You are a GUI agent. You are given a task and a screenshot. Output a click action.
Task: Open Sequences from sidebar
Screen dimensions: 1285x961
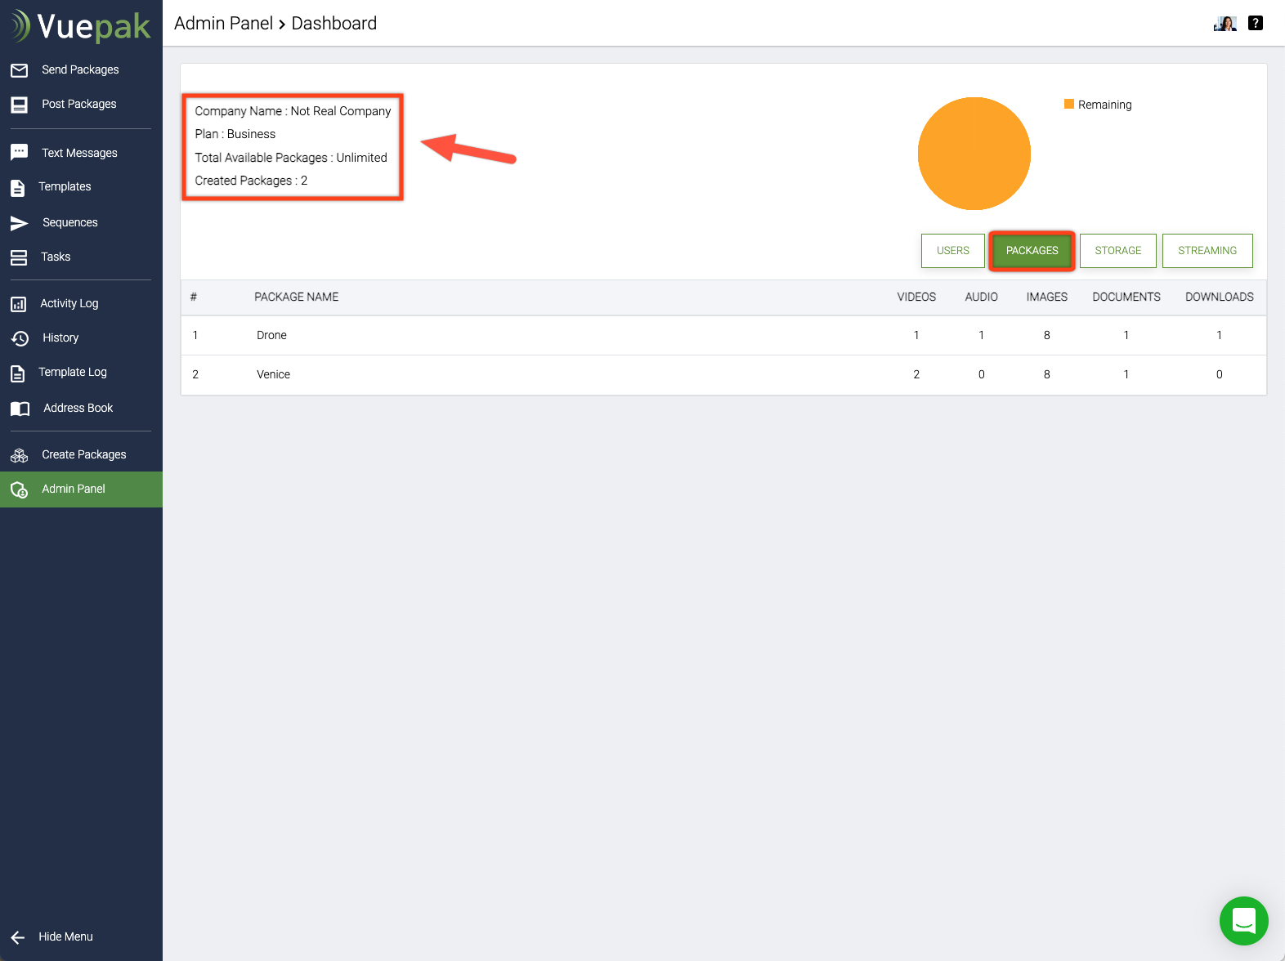69,222
